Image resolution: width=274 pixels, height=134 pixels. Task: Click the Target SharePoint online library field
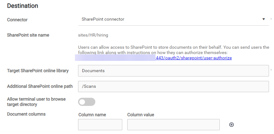click(173, 71)
